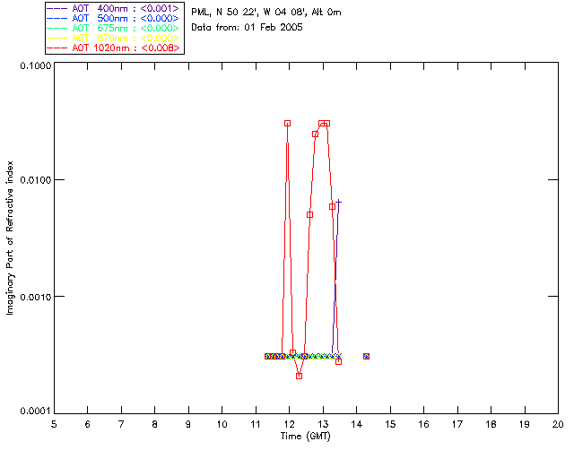Click the PML station location header text
Viewport: 574px width, 459px height.
(266, 13)
